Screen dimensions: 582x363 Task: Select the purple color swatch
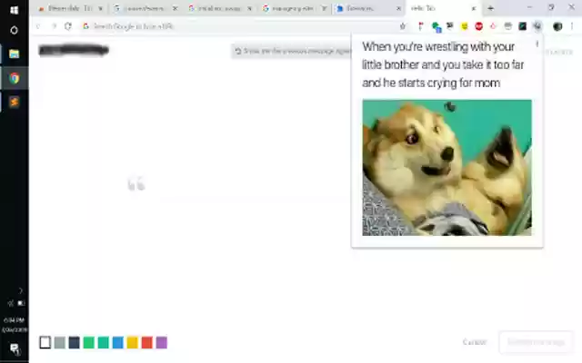(162, 342)
